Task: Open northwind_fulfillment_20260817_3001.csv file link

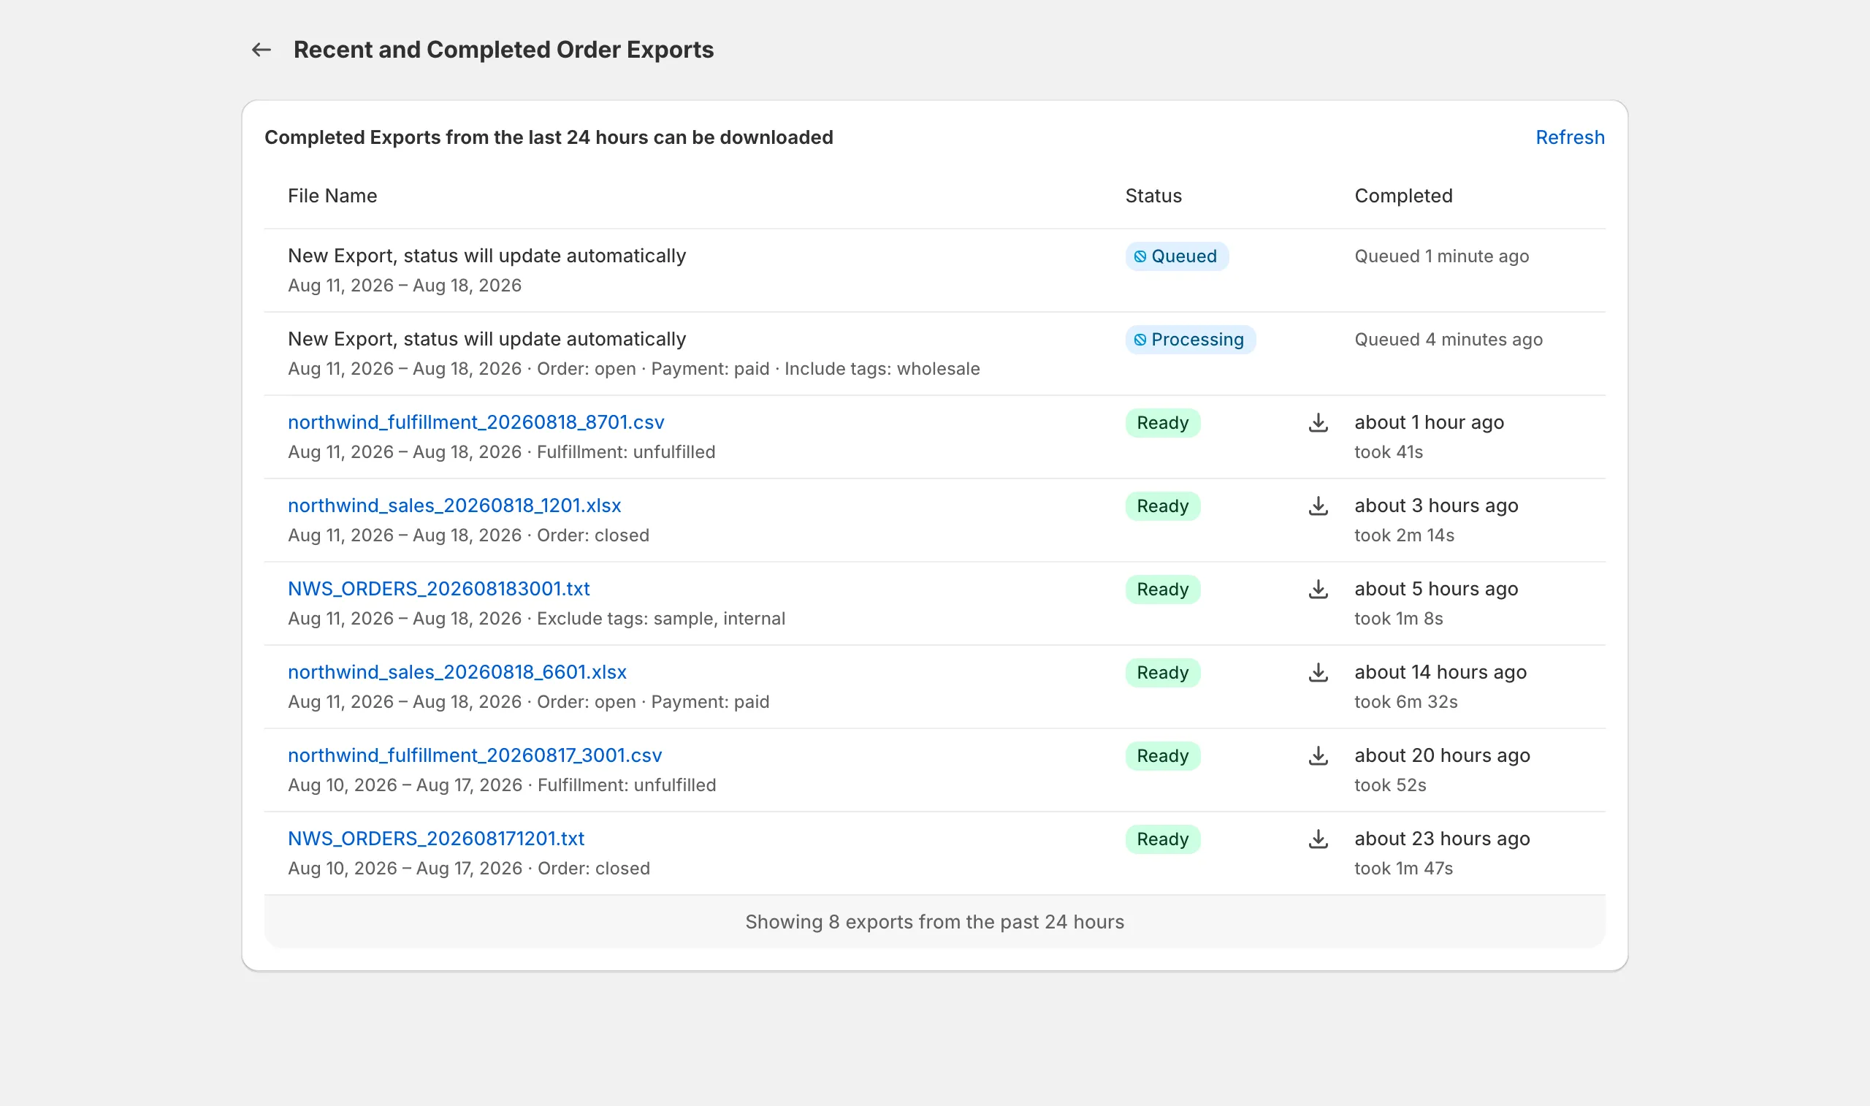Action: (x=476, y=755)
